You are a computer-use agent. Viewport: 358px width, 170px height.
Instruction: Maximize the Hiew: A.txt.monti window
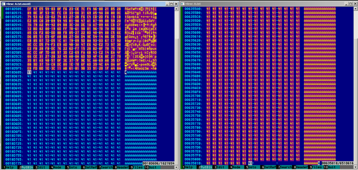pos(171,4)
